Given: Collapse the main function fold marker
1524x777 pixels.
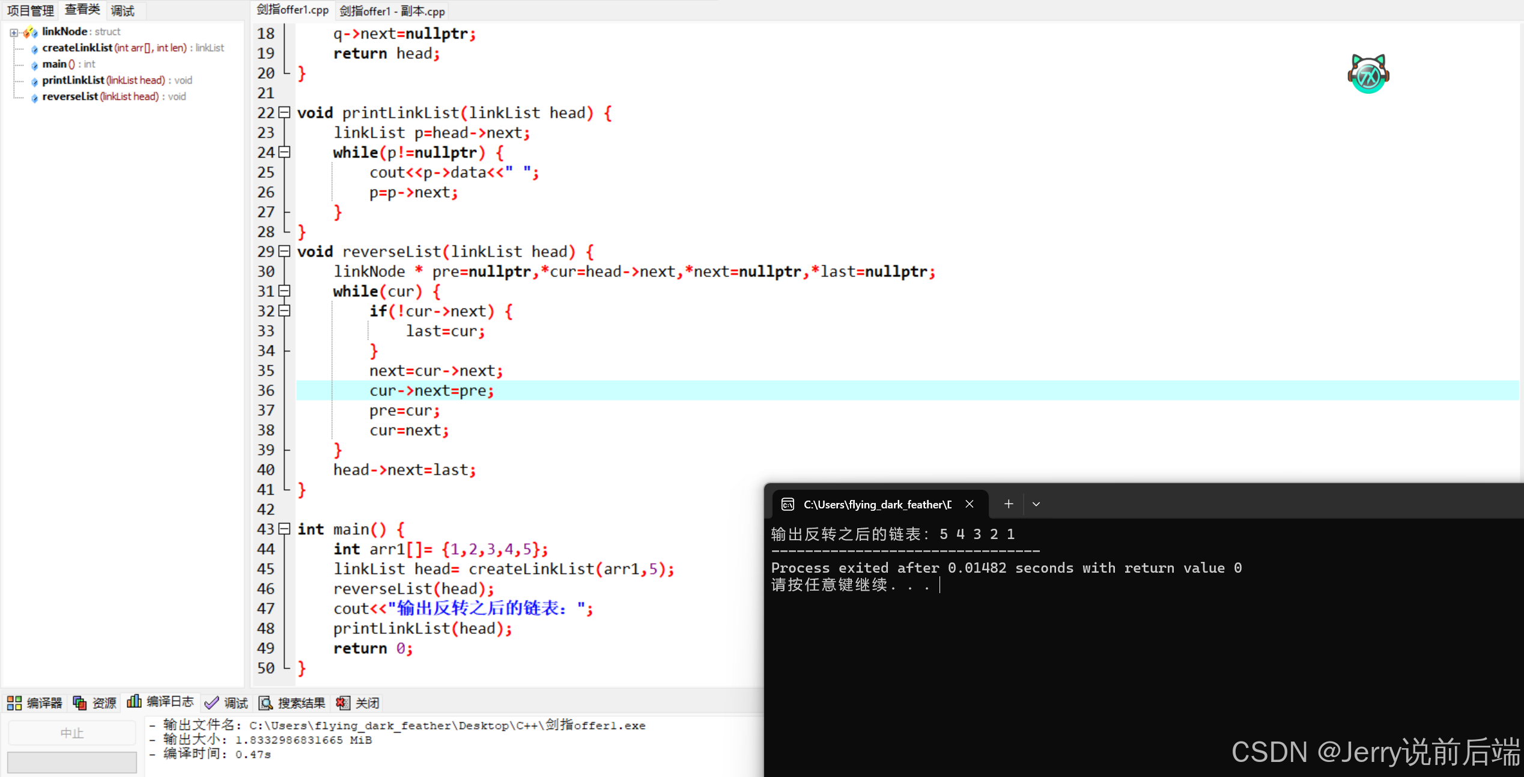Looking at the screenshot, I should click(x=285, y=529).
